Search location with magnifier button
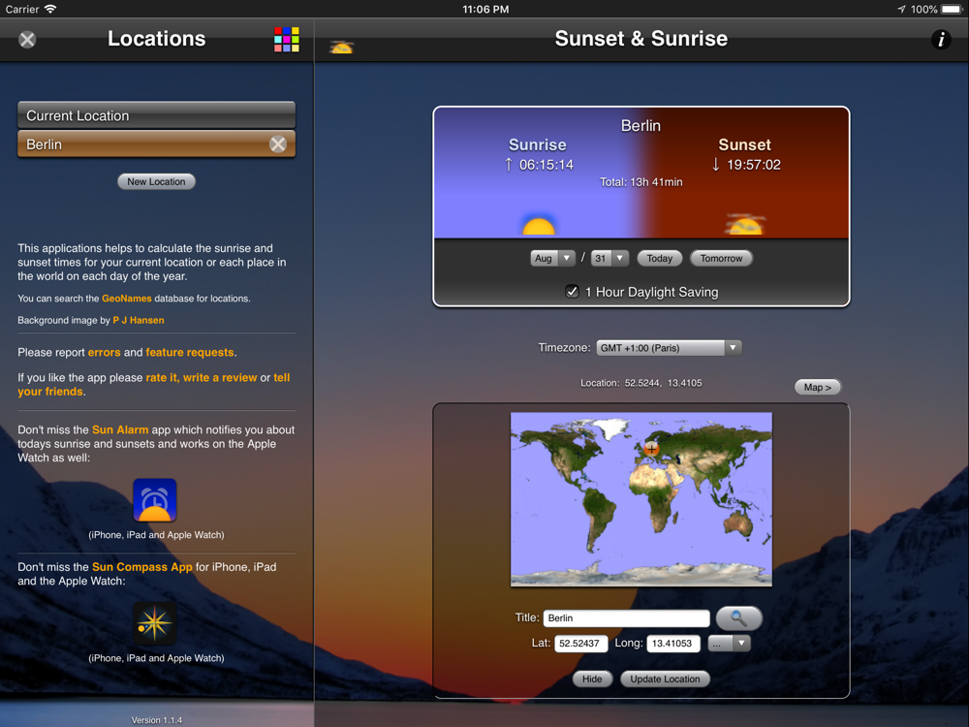This screenshot has width=969, height=727. [738, 617]
